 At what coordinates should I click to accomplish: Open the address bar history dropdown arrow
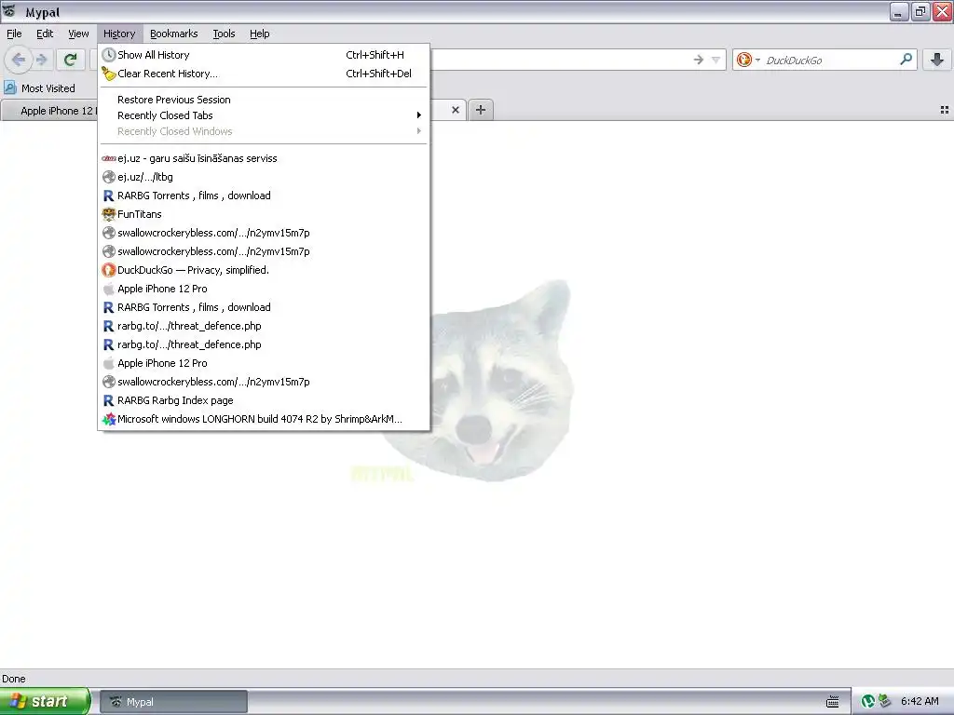[716, 60]
